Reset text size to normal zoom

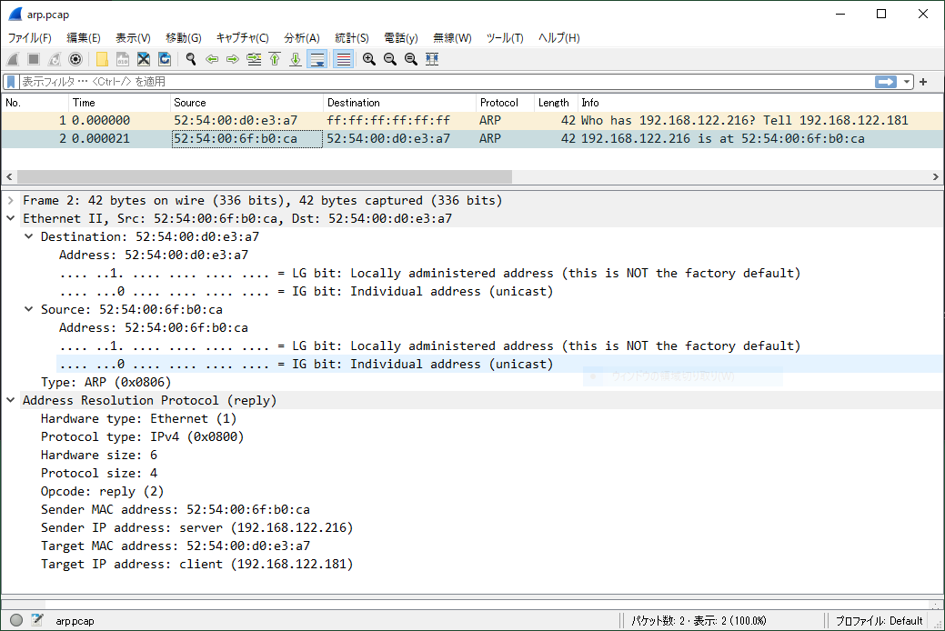click(x=411, y=59)
